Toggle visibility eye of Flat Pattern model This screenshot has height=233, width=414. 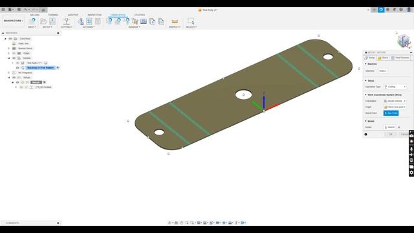tap(17, 68)
